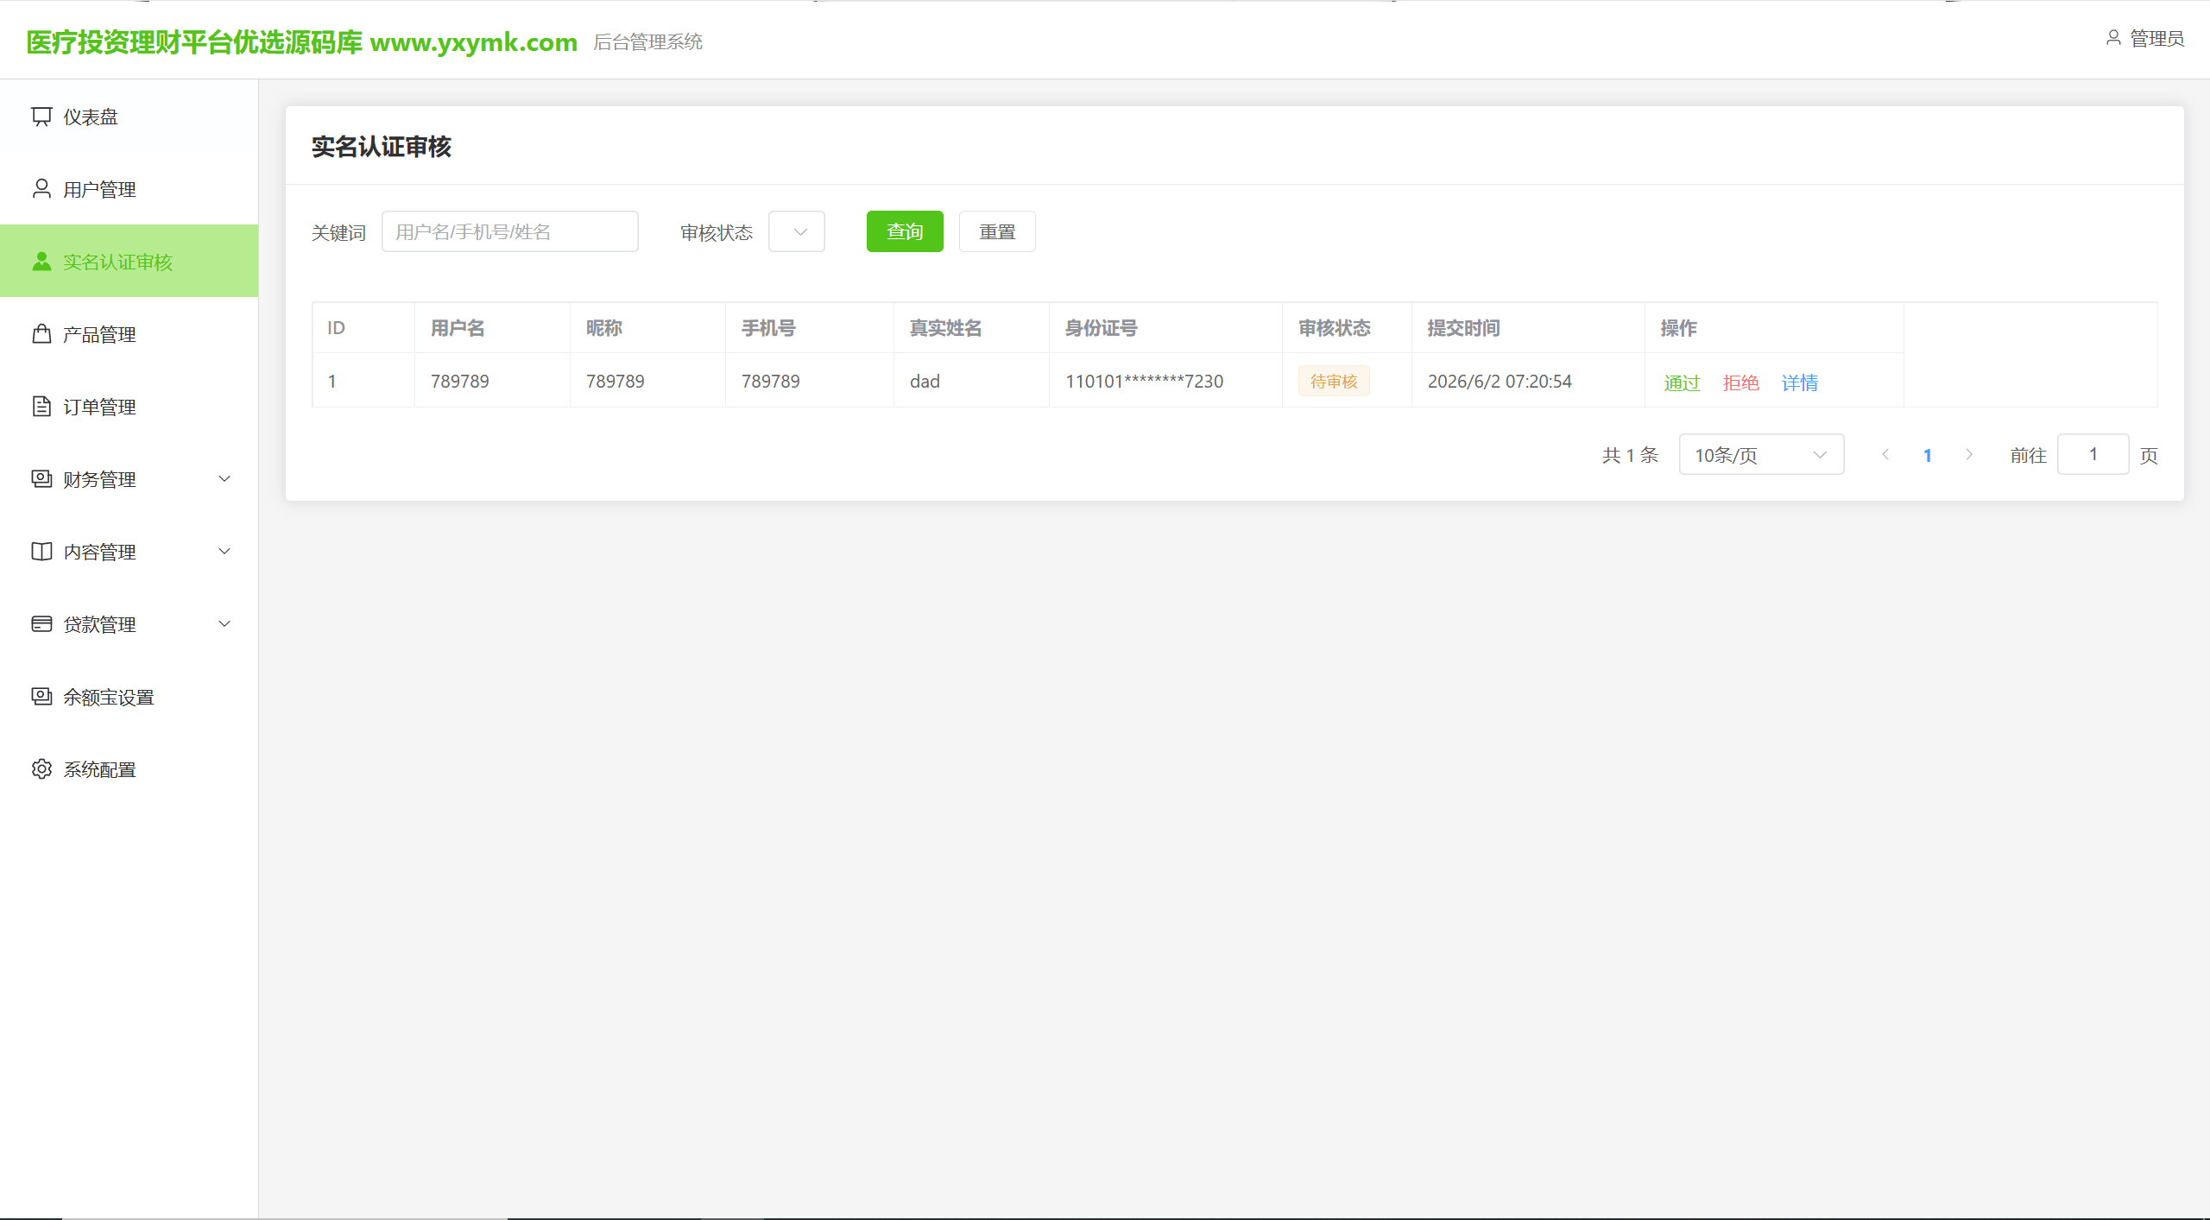
Task: View 详情 for user 789789
Action: point(1800,382)
